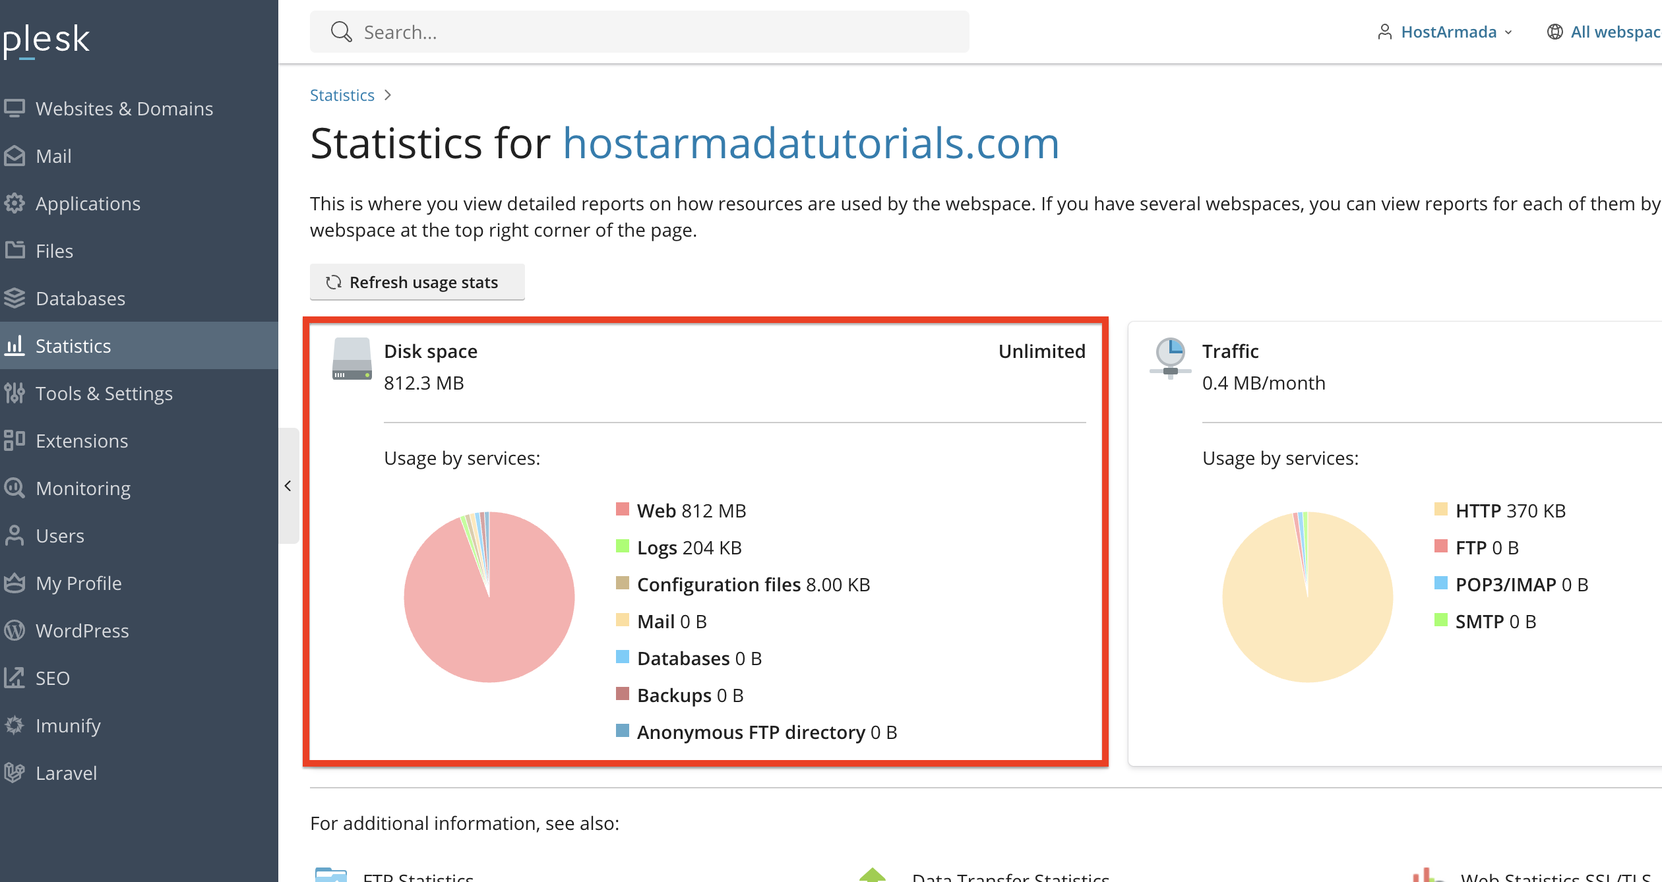
Task: Click the "Anonymous FTP directory 0 B" text
Action: 767,732
